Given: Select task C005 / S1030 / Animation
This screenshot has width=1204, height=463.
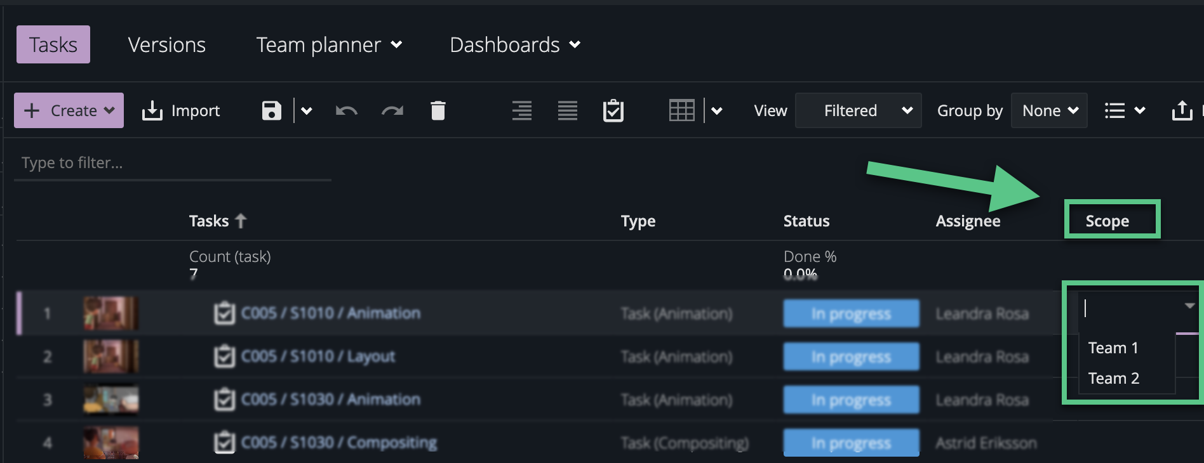Looking at the screenshot, I should click(x=331, y=400).
